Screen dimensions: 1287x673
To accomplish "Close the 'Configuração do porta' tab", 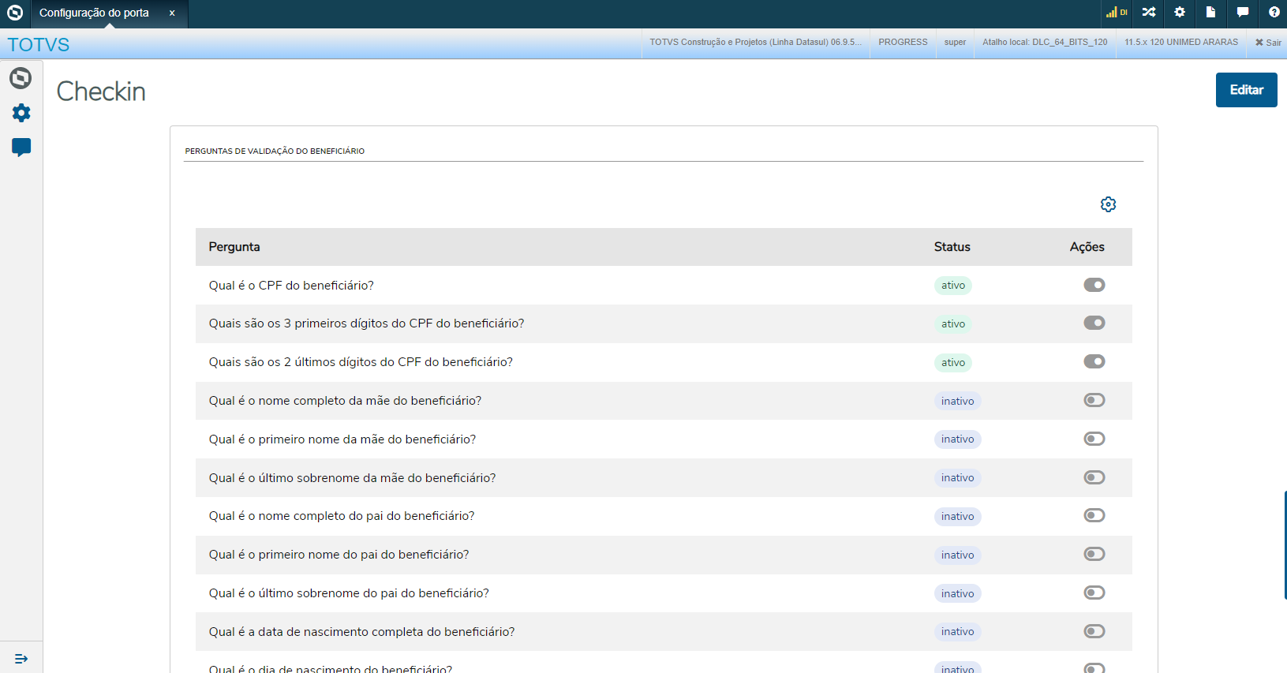I will tap(172, 13).
